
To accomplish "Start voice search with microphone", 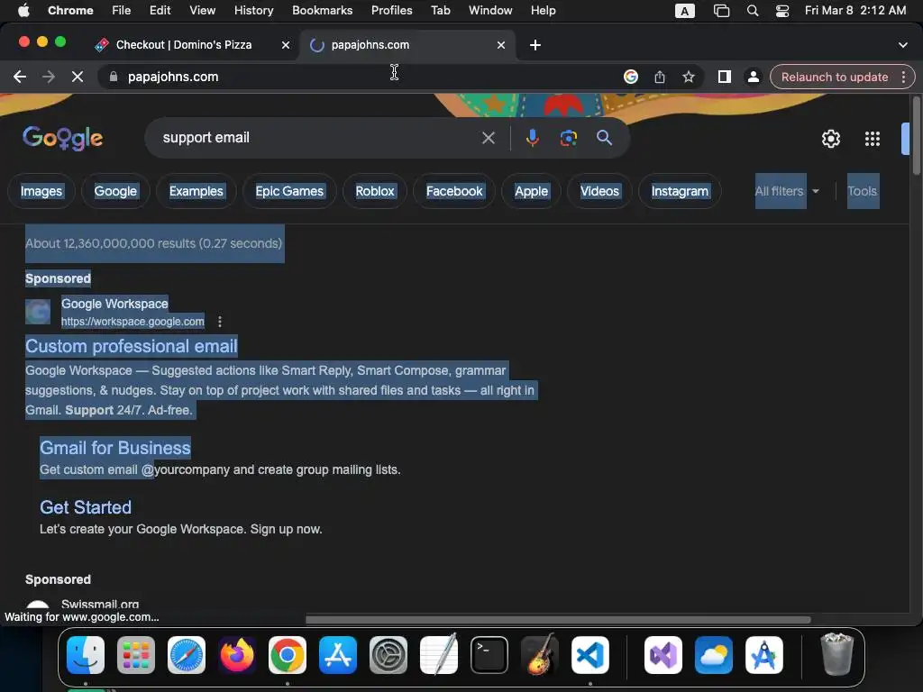I will coord(532,138).
